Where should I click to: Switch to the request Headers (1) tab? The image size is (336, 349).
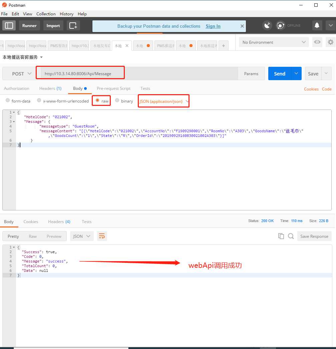coord(50,89)
